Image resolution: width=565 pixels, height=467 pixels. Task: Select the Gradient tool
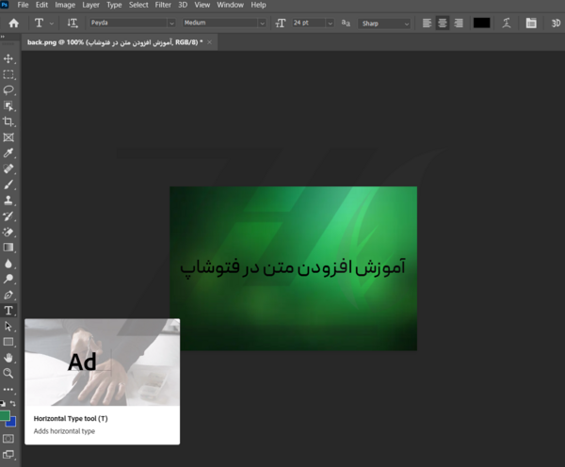point(8,248)
